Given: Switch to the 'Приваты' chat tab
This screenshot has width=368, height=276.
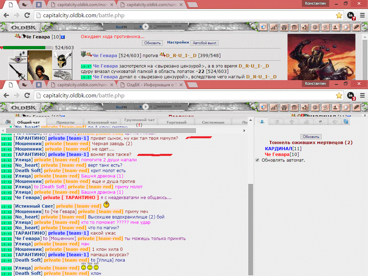Looking at the screenshot, I should pos(65,122).
